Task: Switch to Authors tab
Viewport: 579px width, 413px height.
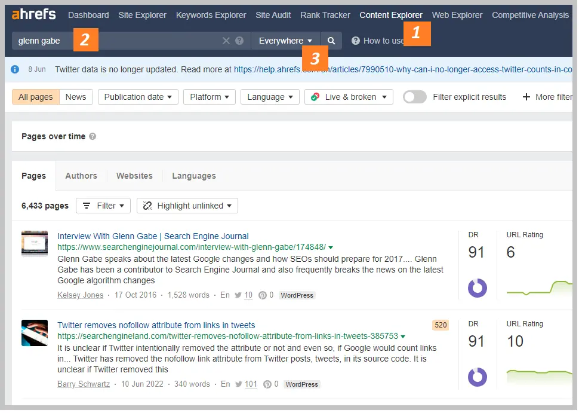Action: 81,176
